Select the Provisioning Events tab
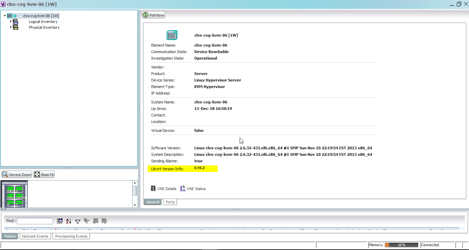469x250 pixels. click(71, 236)
